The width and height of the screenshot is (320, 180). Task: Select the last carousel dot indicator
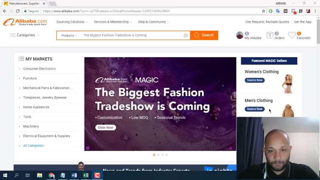point(167,155)
